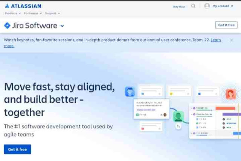The height and width of the screenshot is (161, 241).
Task: Click the 'Move fast, stay aligned' headline
Action: [x=59, y=99]
